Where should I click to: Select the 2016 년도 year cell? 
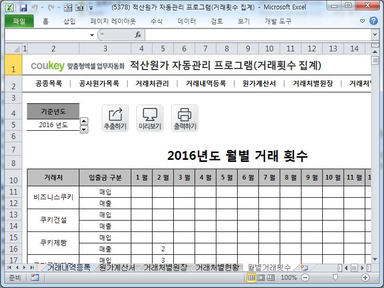53,125
